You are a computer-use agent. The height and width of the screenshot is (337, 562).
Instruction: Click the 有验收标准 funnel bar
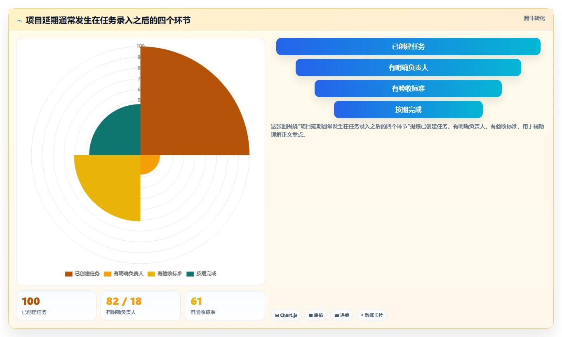pyautogui.click(x=408, y=88)
